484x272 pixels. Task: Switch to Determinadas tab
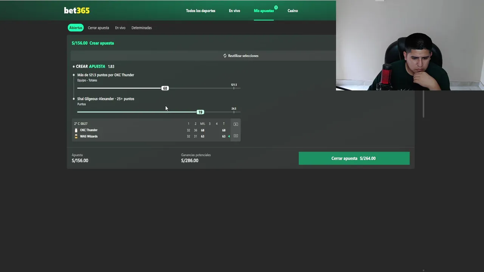(x=141, y=28)
